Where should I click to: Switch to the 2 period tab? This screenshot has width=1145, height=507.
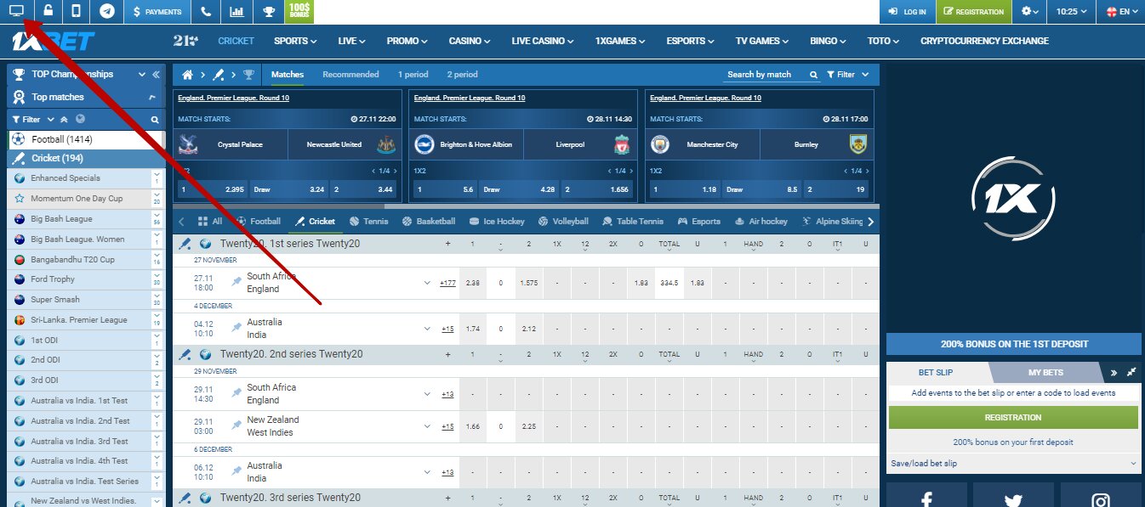462,75
